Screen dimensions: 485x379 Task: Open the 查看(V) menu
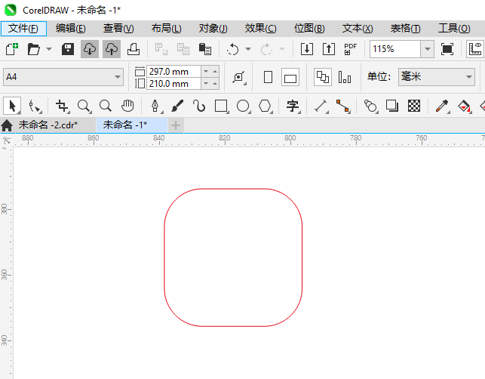click(x=118, y=29)
